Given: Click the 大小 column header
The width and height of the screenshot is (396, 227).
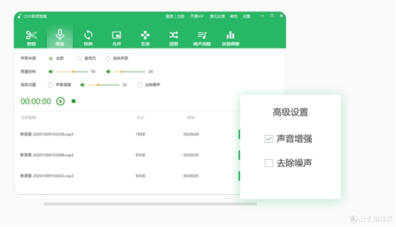Looking at the screenshot, I should 140,118.
